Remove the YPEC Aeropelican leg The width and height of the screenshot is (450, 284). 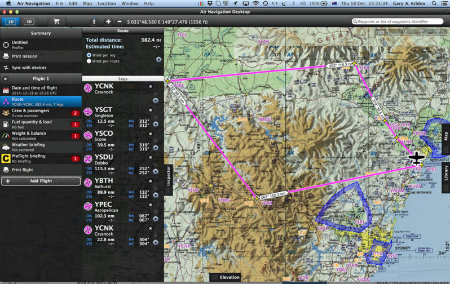click(x=151, y=205)
